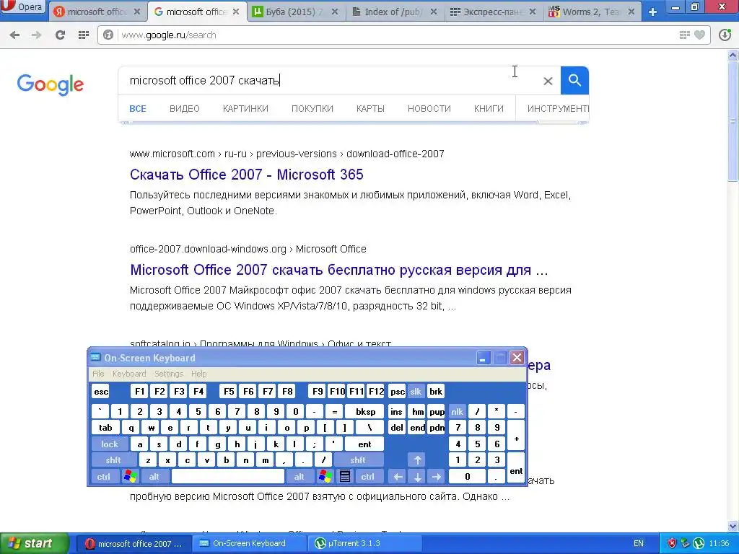Switch to the Экспресс-панель browser tab

(494, 12)
